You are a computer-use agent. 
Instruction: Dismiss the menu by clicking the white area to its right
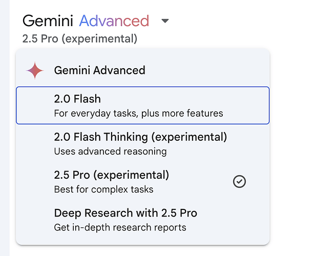pyautogui.click(x=292, y=140)
